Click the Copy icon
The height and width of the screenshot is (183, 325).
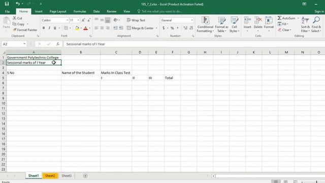pos(14,24)
